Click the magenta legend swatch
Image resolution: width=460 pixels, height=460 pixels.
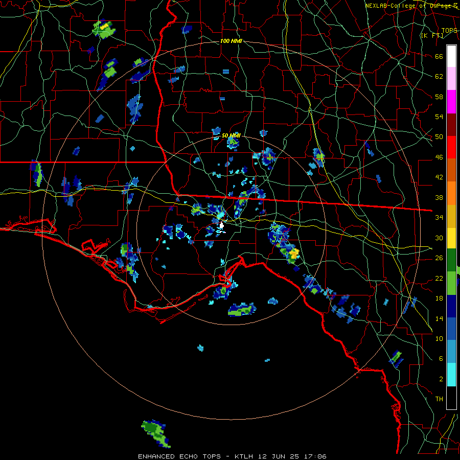point(451,101)
